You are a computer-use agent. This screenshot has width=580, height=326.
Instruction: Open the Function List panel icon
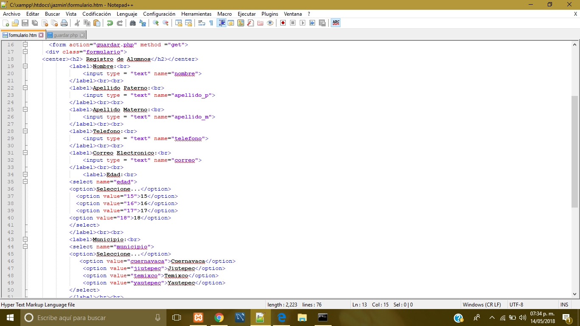click(250, 22)
